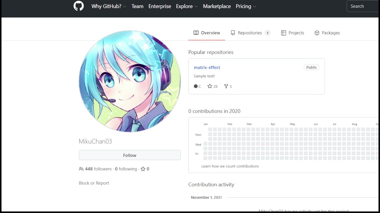Click Block or Report
This screenshot has width=380, height=213.
click(x=94, y=183)
